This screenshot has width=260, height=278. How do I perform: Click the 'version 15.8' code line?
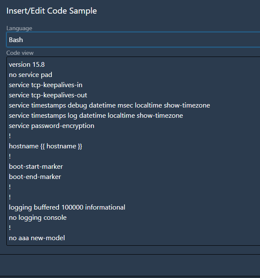[x=27, y=65]
